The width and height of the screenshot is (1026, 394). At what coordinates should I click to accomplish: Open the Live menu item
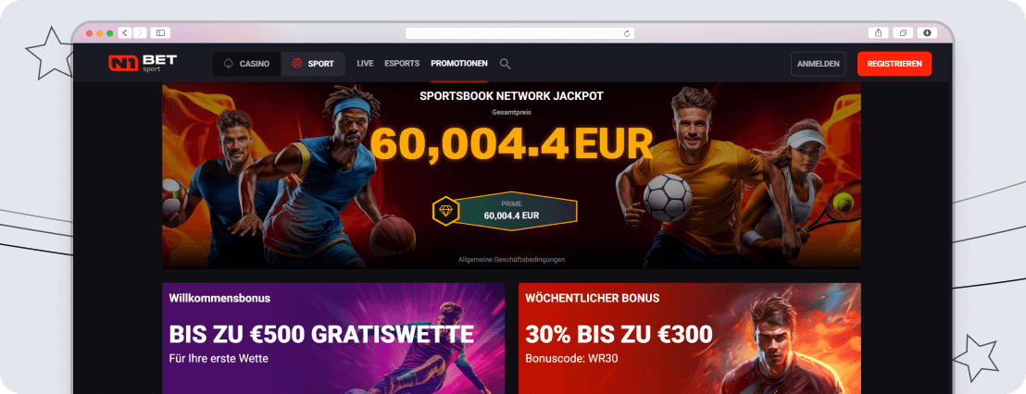[x=365, y=64]
